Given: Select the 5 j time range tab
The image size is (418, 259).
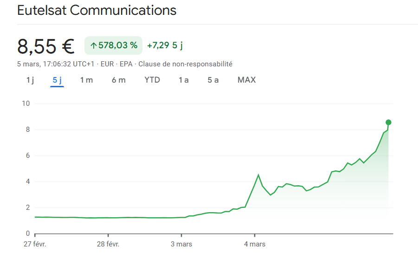Looking at the screenshot, I should click(57, 80).
